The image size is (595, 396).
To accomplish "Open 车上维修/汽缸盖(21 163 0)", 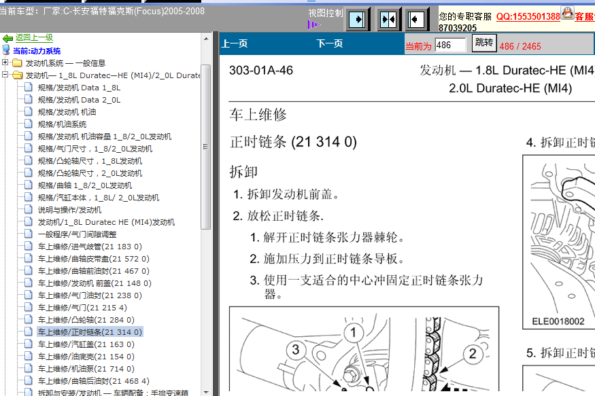I will coord(86,344).
